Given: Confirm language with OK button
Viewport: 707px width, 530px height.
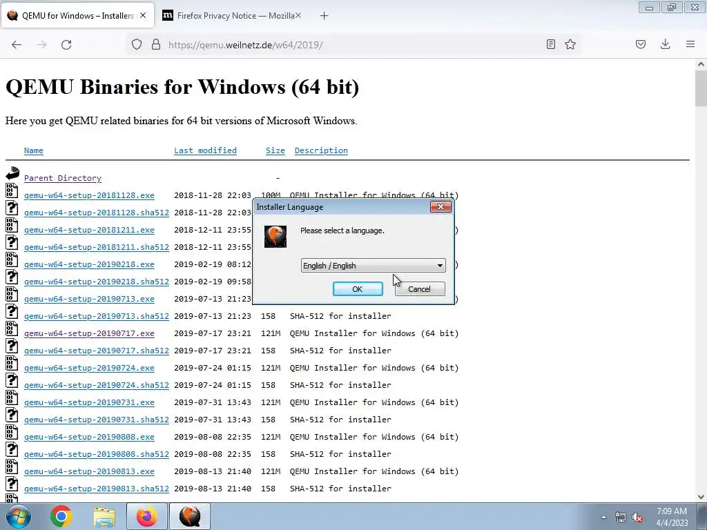Looking at the screenshot, I should pos(358,289).
